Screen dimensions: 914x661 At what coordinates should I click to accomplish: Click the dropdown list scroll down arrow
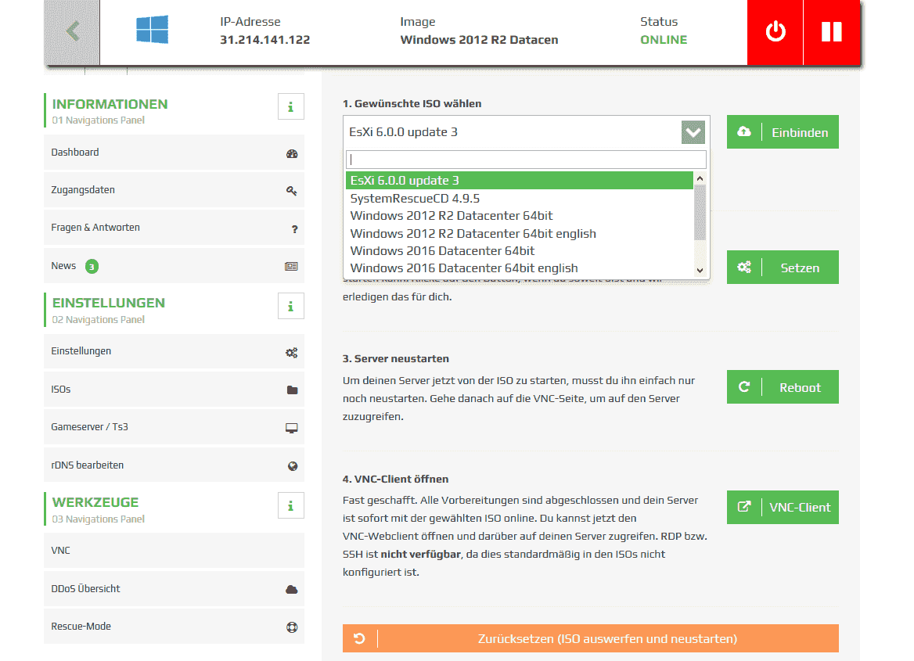(700, 271)
